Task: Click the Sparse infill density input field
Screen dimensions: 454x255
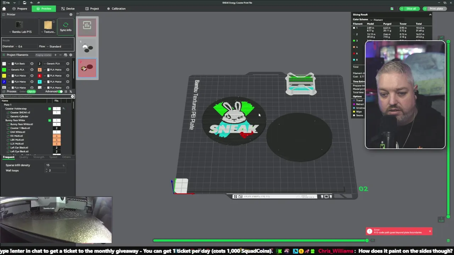Action: 56,165
